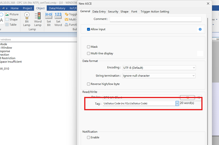The image size is (219, 145).
Task: Open the Home ribbon tab
Action: 15,8
